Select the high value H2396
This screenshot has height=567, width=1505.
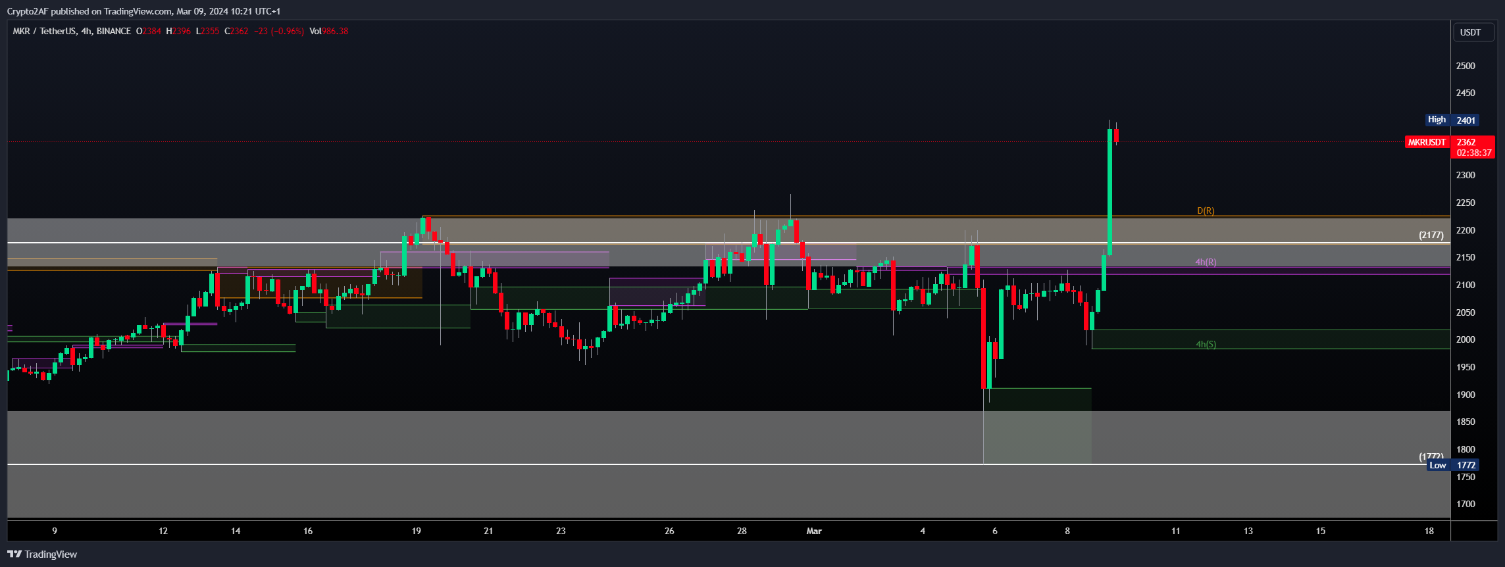(x=178, y=31)
